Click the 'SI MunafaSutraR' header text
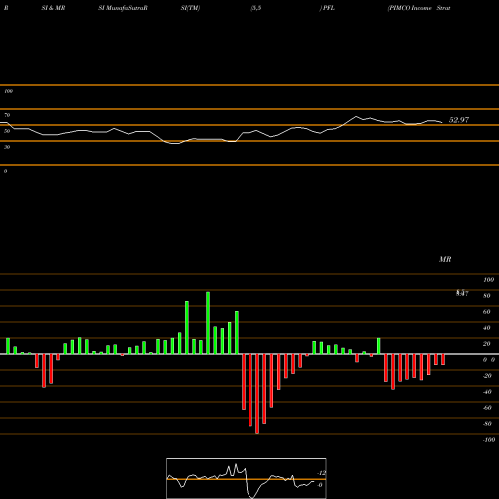Screen dimensions: 499x499 pos(123,8)
